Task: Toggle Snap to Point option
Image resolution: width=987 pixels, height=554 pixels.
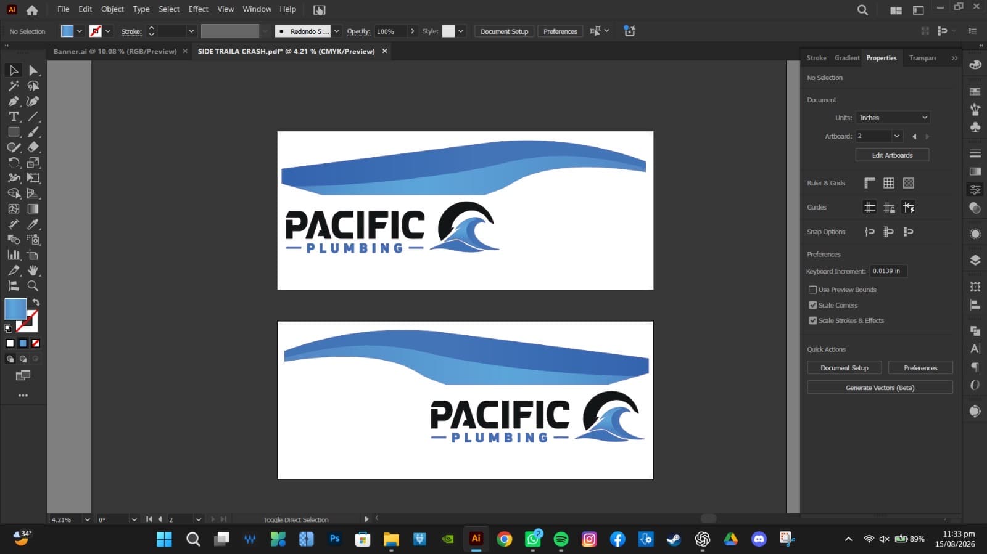Action: tap(870, 232)
